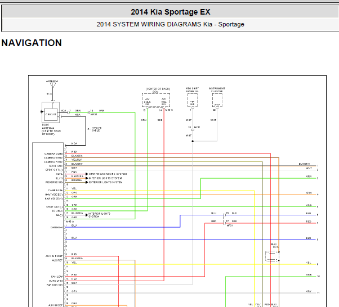This screenshot has width=339, height=307.
Task: Click the "2014 SYSTEM WIRING DIAGRAMS Kia - Sportage" subtitle
Action: tap(171, 24)
